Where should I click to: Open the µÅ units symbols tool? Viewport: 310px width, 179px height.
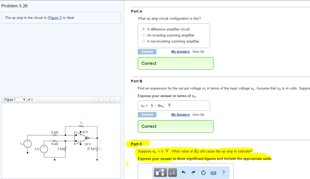coord(172,173)
